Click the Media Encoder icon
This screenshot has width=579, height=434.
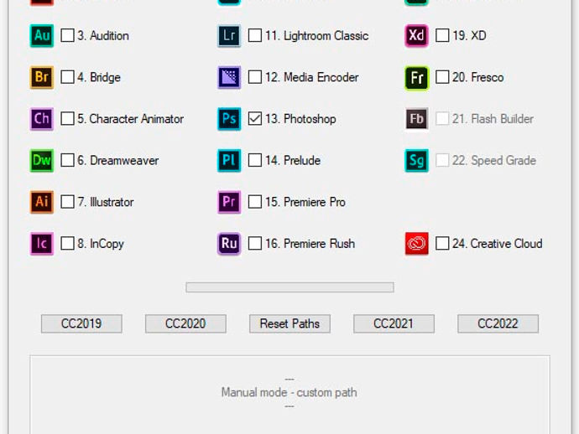[x=229, y=77]
